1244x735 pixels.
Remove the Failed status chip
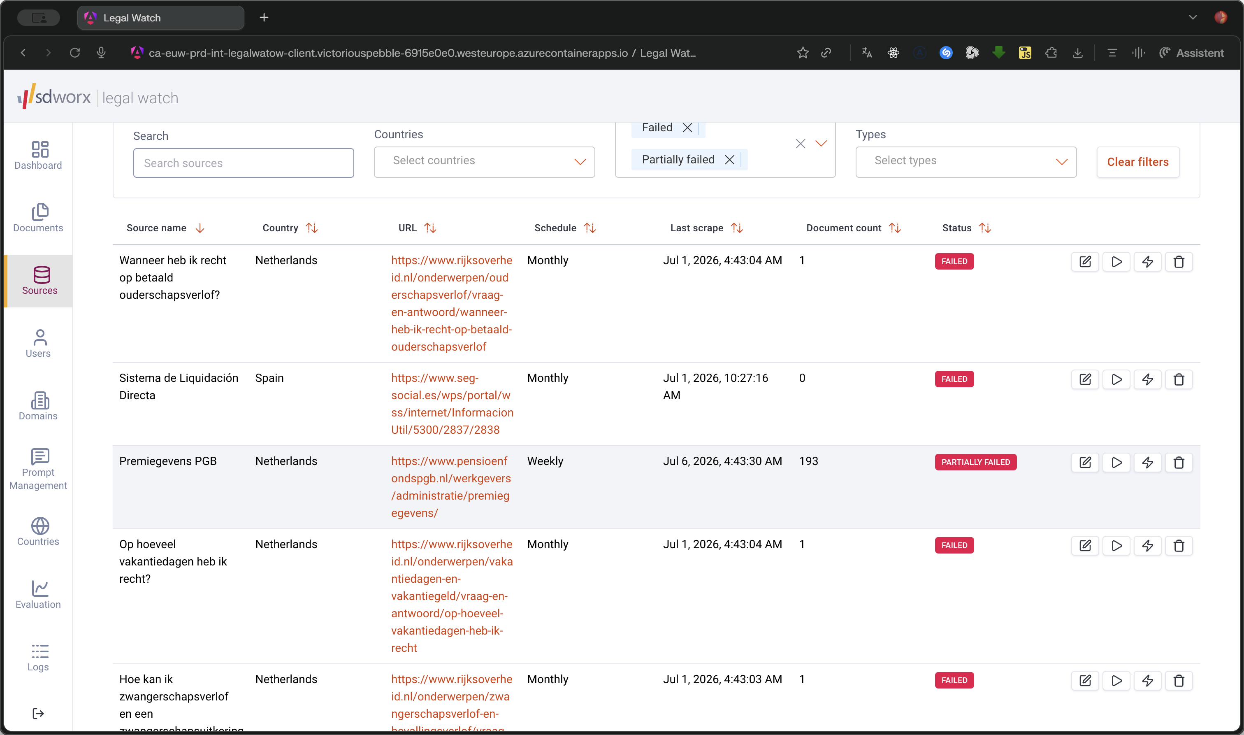point(687,128)
